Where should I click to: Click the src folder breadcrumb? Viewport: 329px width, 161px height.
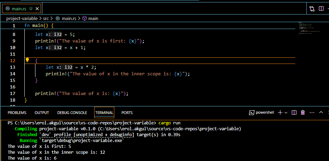point(46,18)
